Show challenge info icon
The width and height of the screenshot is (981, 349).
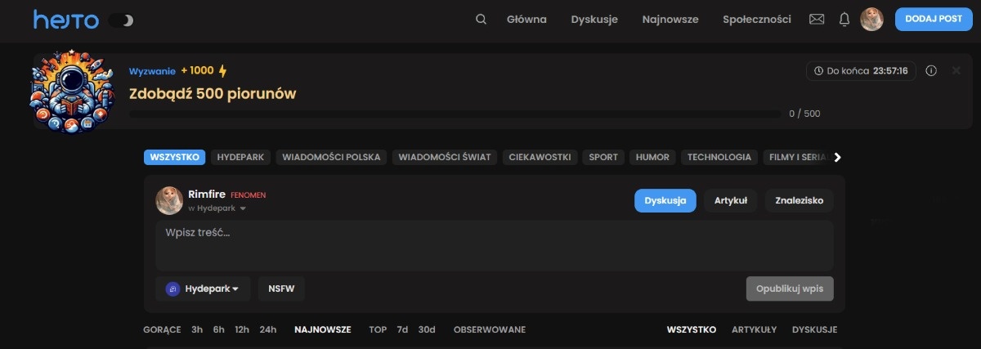coord(931,71)
